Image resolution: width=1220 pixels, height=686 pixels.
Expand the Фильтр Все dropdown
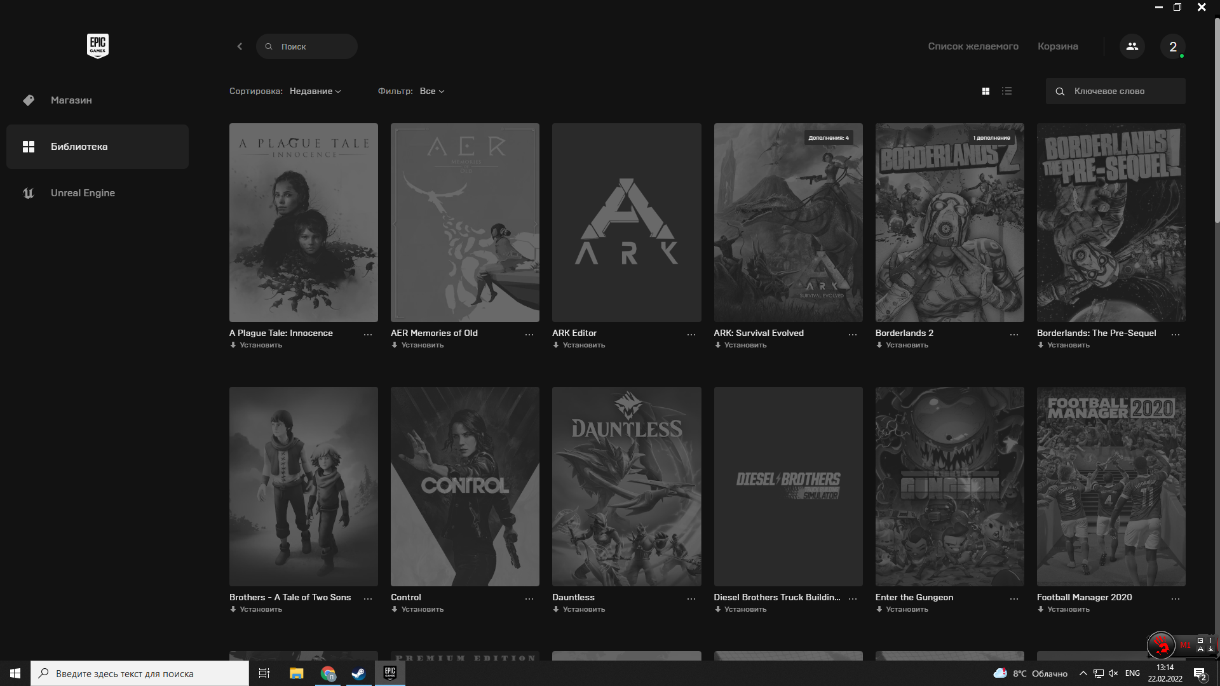(x=432, y=91)
